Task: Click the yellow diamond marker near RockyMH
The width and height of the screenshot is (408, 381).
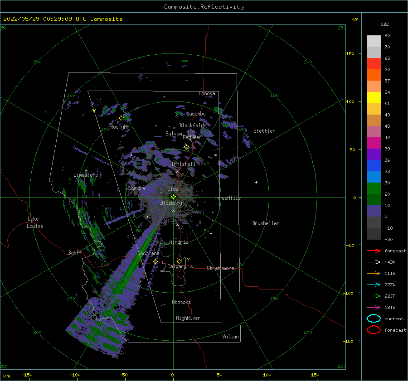Action: click(121, 118)
